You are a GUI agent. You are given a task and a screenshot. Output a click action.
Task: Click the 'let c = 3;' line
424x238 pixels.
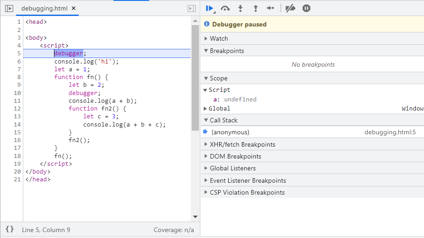(x=101, y=116)
